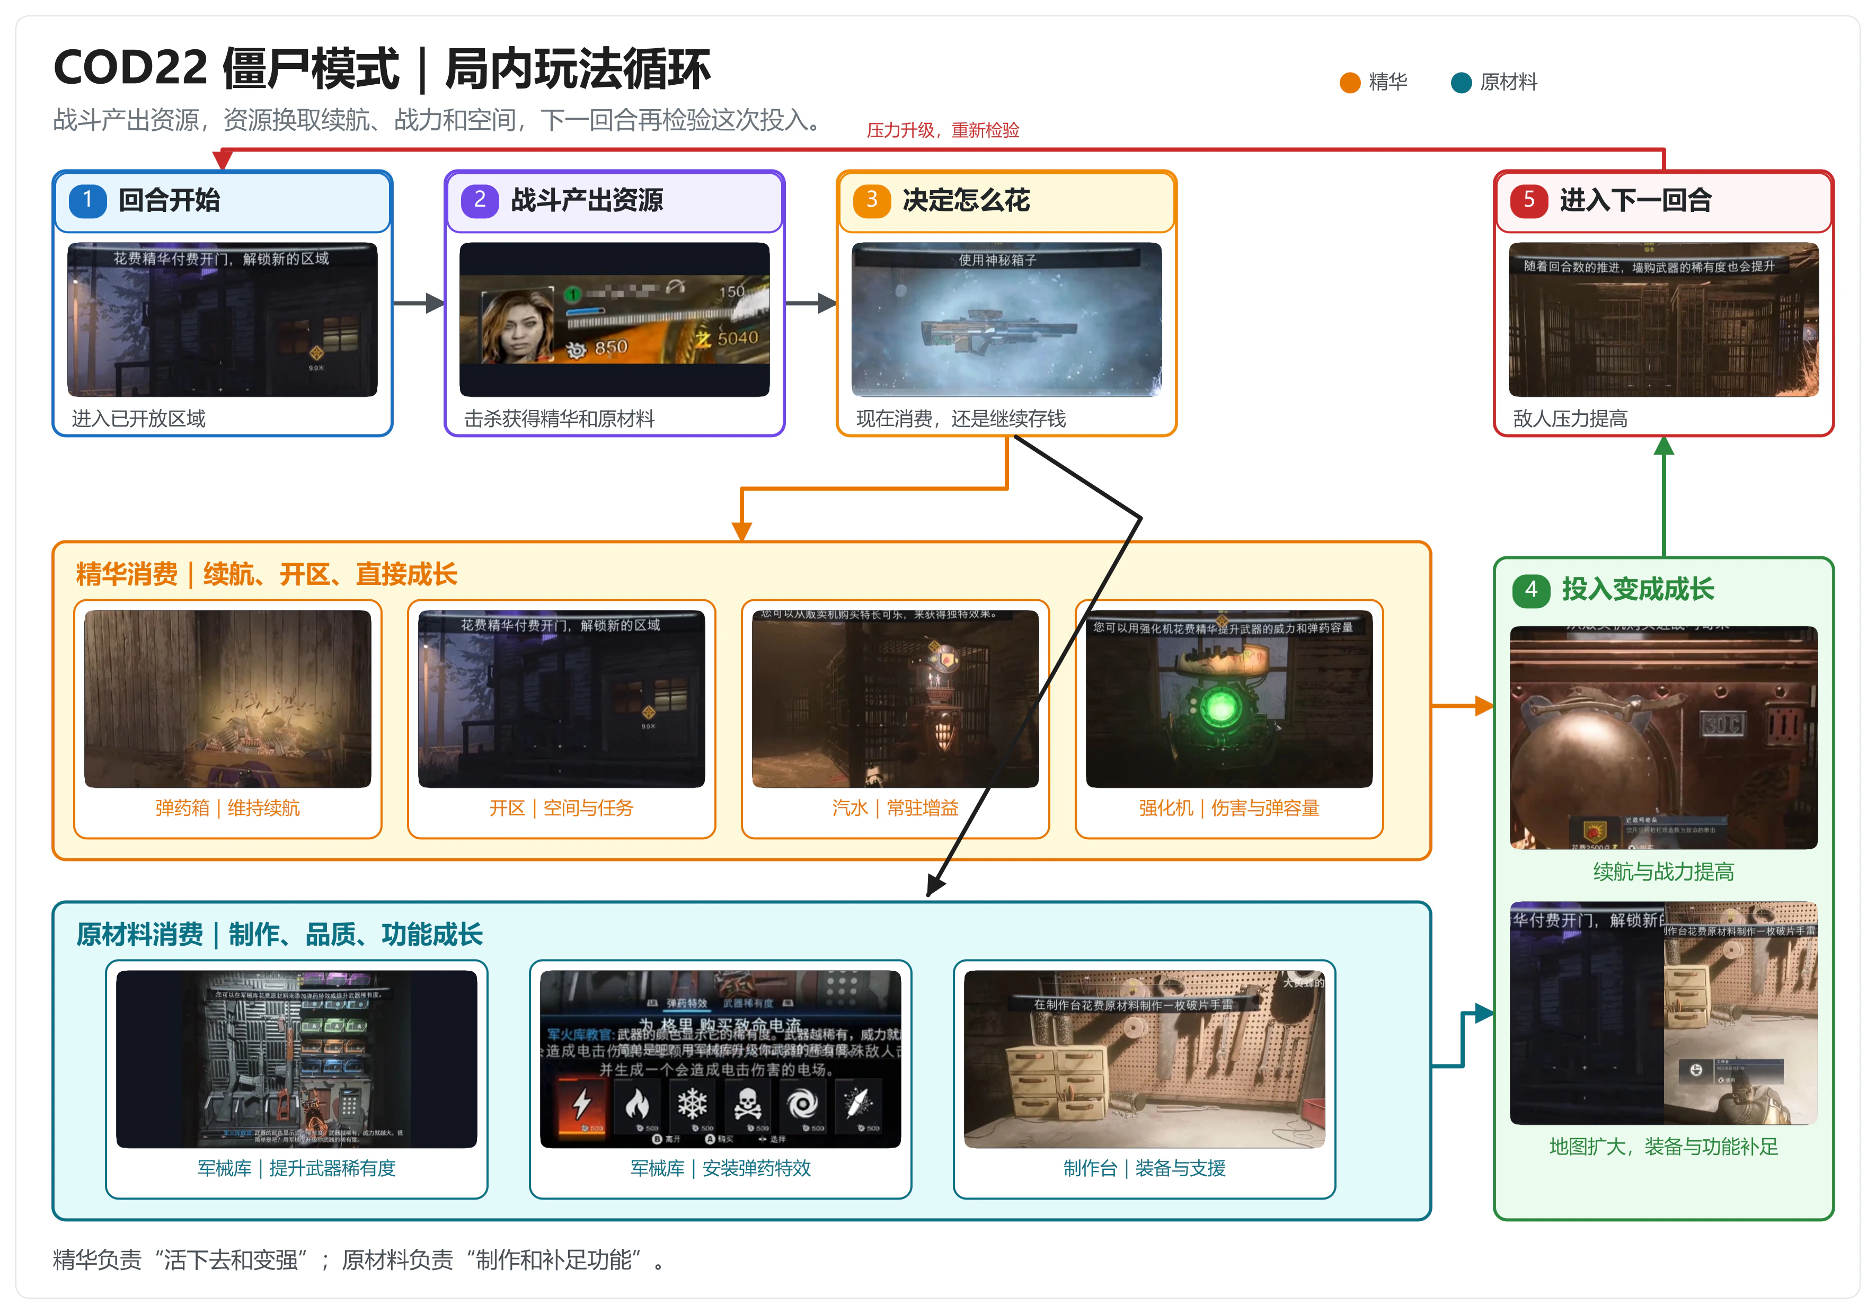The width and height of the screenshot is (1876, 1314).
Task: Select the flame ammo mod icon
Action: [x=638, y=1103]
